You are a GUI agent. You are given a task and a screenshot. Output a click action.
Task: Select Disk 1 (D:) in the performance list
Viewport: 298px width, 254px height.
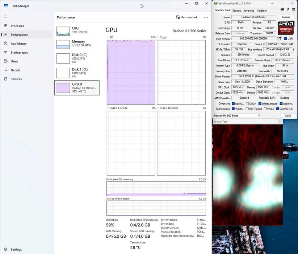tap(77, 73)
